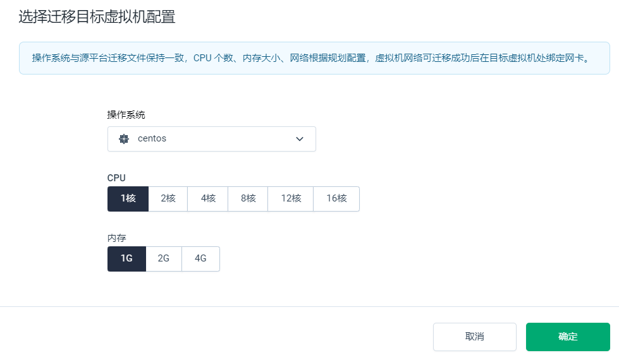Select 1核 CPU option
This screenshot has width=619, height=360.
coord(128,198)
